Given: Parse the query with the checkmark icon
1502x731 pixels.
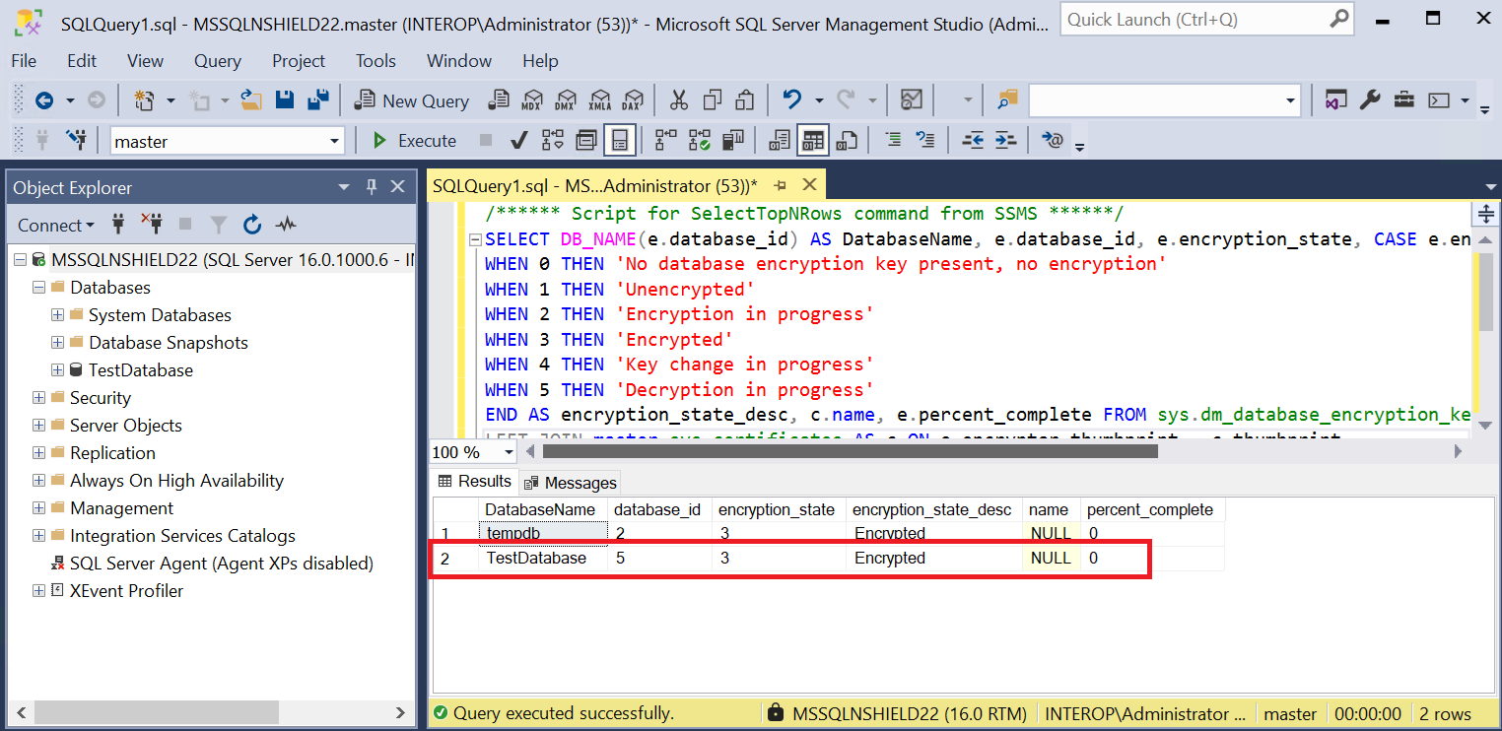Looking at the screenshot, I should click(x=518, y=141).
